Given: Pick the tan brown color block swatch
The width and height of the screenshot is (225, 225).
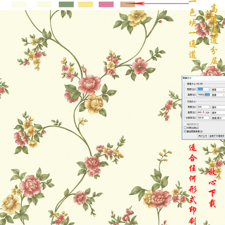Looking at the screenshot, I should pos(127,4).
